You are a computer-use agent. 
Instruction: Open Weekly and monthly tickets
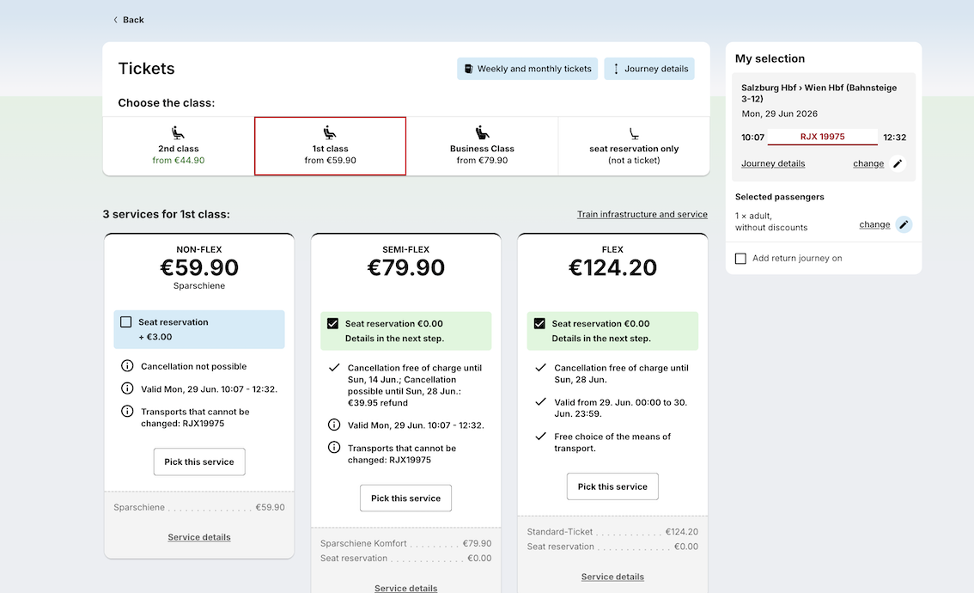pyautogui.click(x=527, y=69)
